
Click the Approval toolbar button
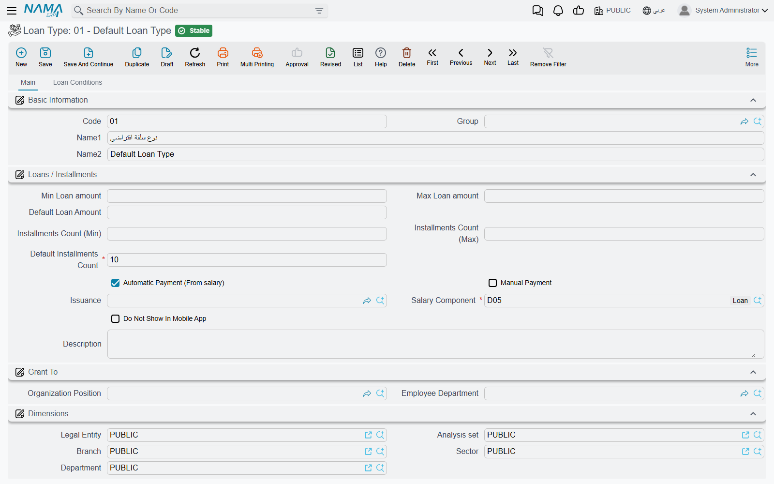pyautogui.click(x=297, y=57)
